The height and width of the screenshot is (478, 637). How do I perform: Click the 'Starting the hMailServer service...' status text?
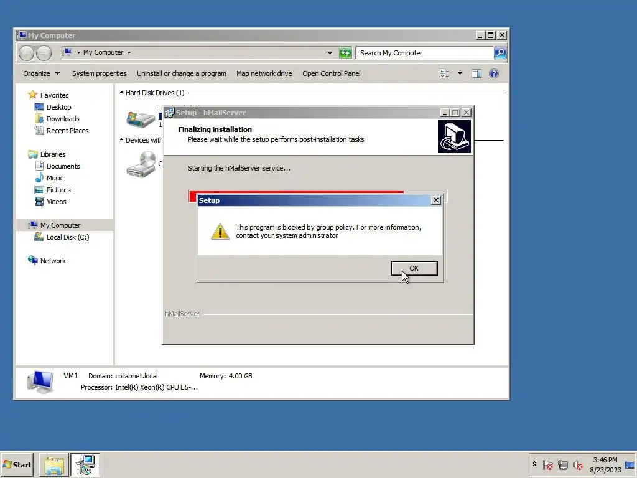click(x=239, y=168)
